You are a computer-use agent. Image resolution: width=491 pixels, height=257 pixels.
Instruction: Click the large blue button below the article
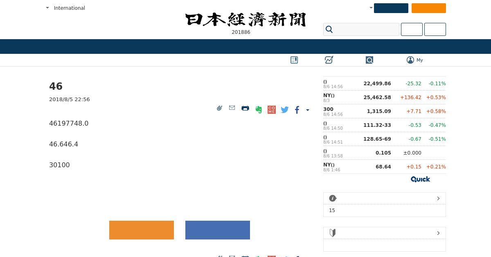click(218, 230)
